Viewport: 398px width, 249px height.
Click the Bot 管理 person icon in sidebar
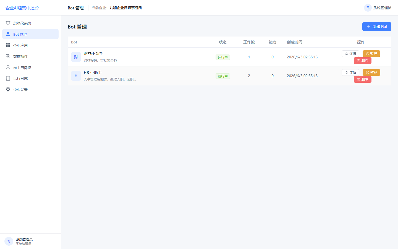(8, 34)
